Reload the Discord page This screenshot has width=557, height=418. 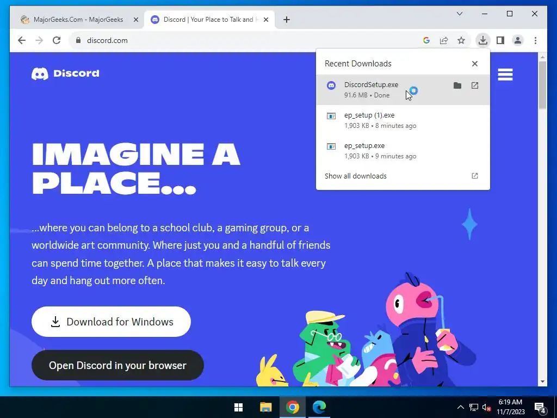(57, 40)
